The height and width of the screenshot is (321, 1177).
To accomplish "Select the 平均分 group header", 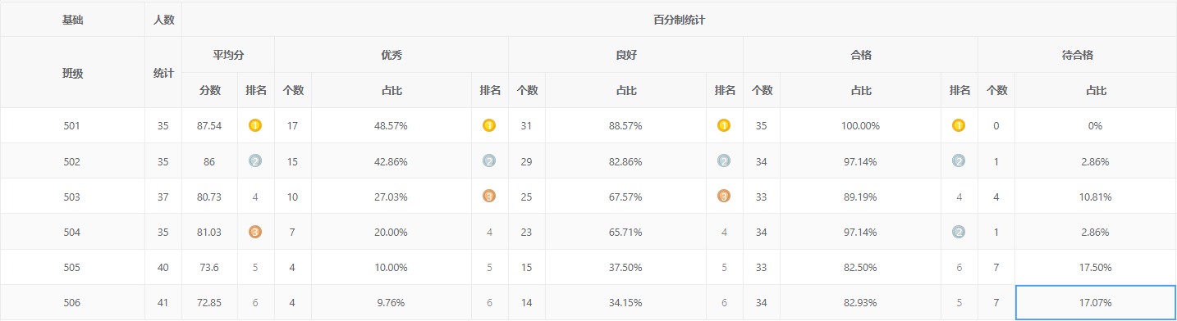I will pyautogui.click(x=228, y=56).
